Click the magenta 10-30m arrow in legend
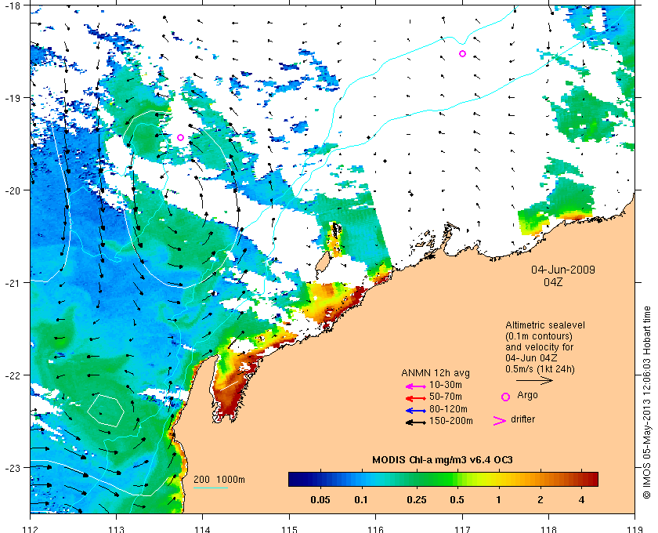Screen dimensions: 658x533 [x=416, y=386]
